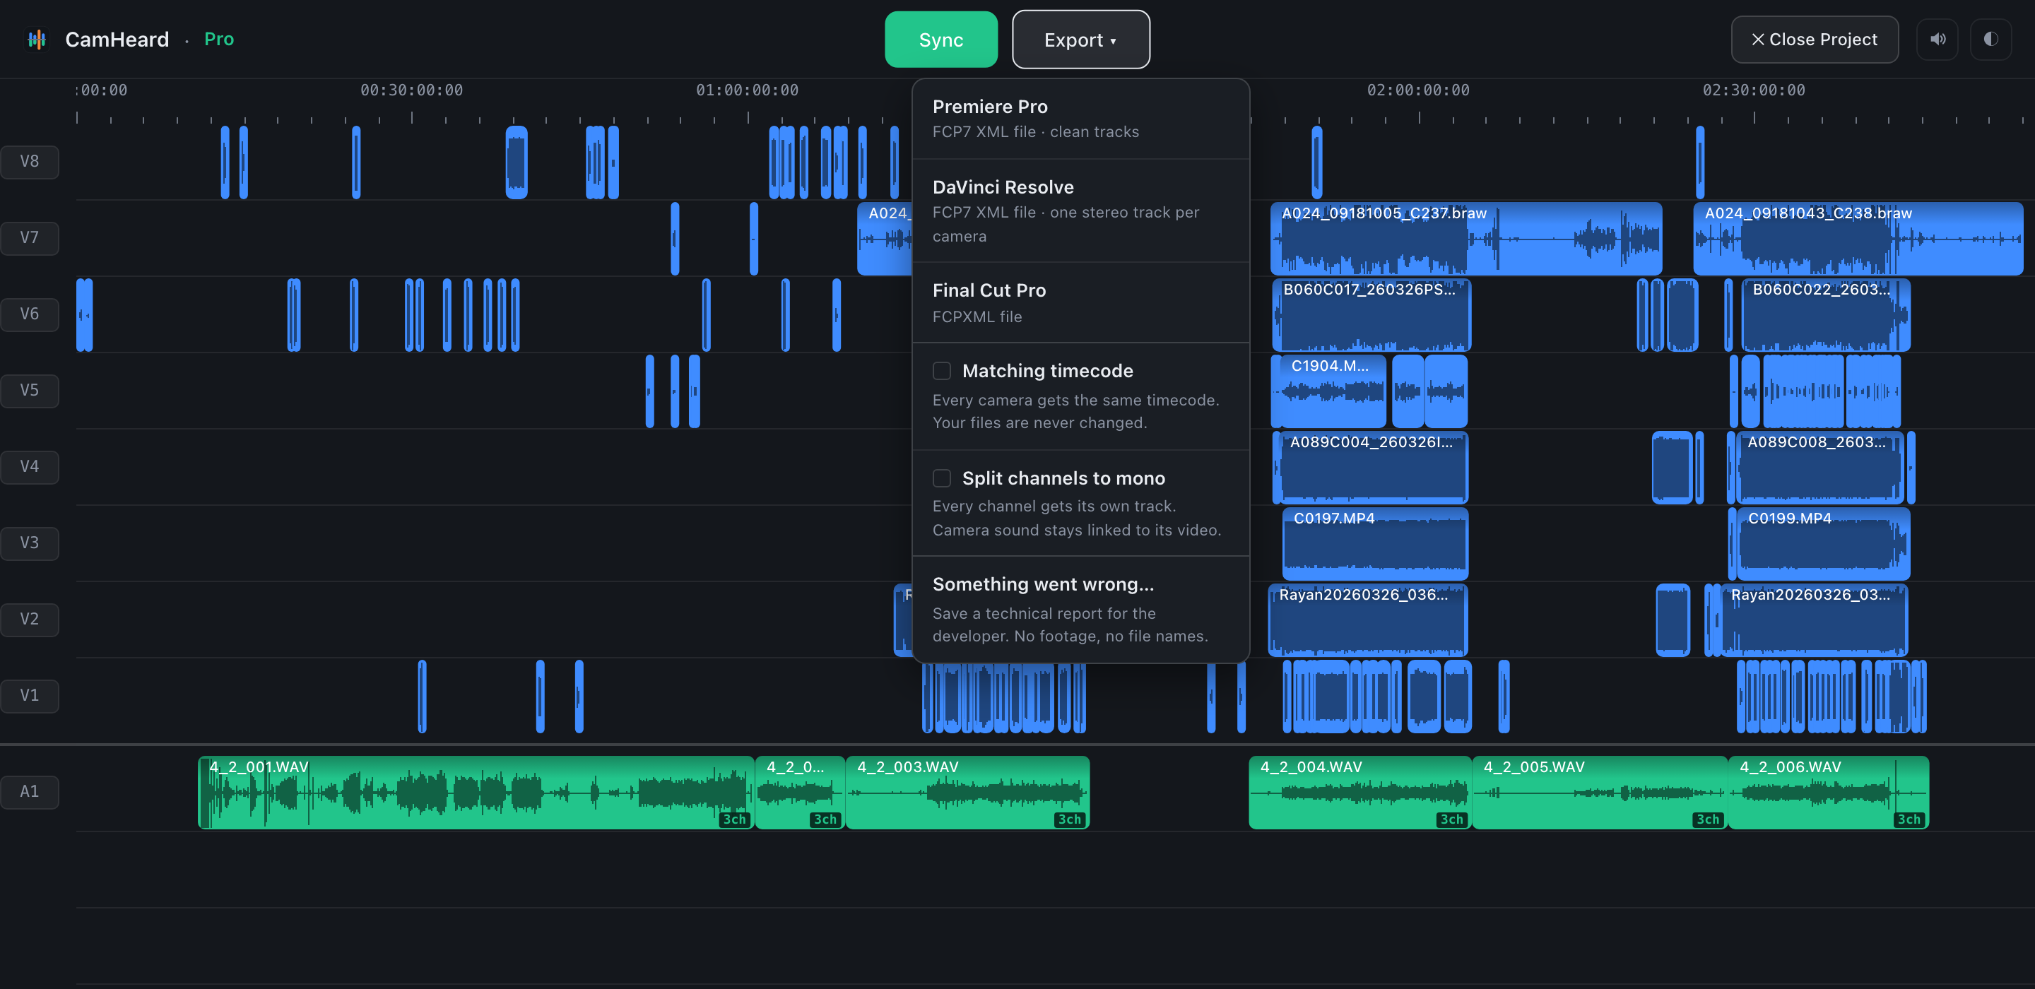
Task: Click ruler at 02:00:00:00 timecode
Action: pos(1419,90)
